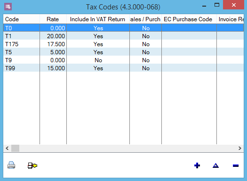Maximize the Tax Codes window

point(217,5)
